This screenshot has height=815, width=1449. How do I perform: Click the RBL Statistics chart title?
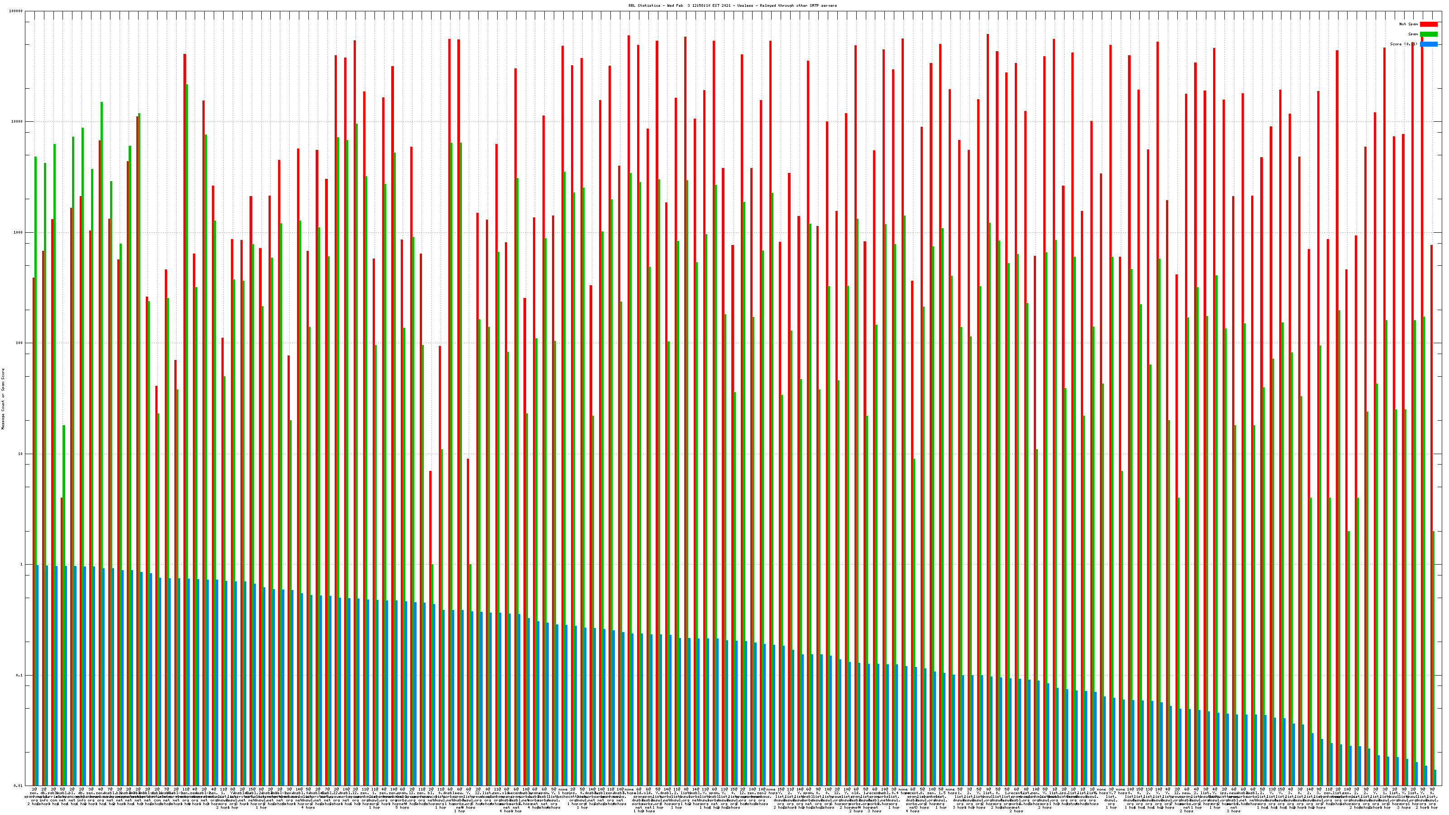732,5
